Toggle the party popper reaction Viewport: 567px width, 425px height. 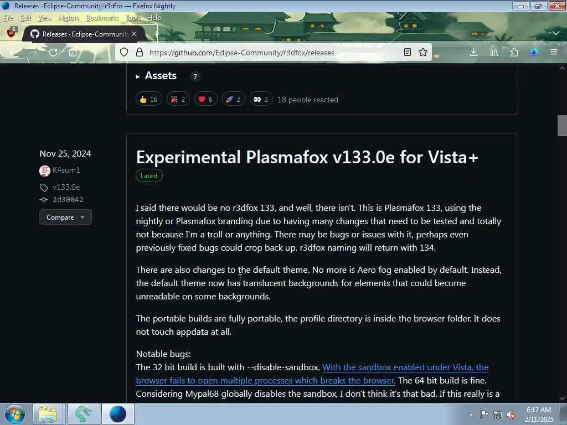pos(178,100)
